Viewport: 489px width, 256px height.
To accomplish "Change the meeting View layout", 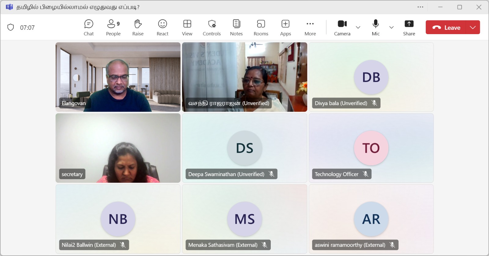I will click(x=187, y=27).
